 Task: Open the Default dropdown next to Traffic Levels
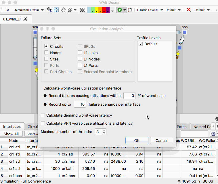click(173, 10)
